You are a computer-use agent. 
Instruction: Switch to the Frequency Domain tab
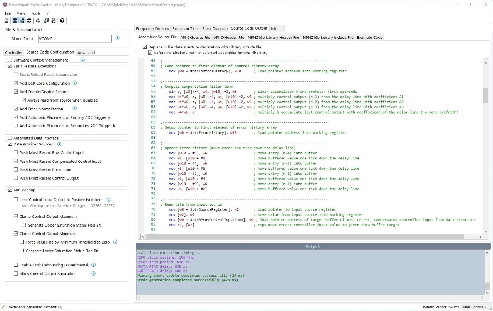(152, 28)
